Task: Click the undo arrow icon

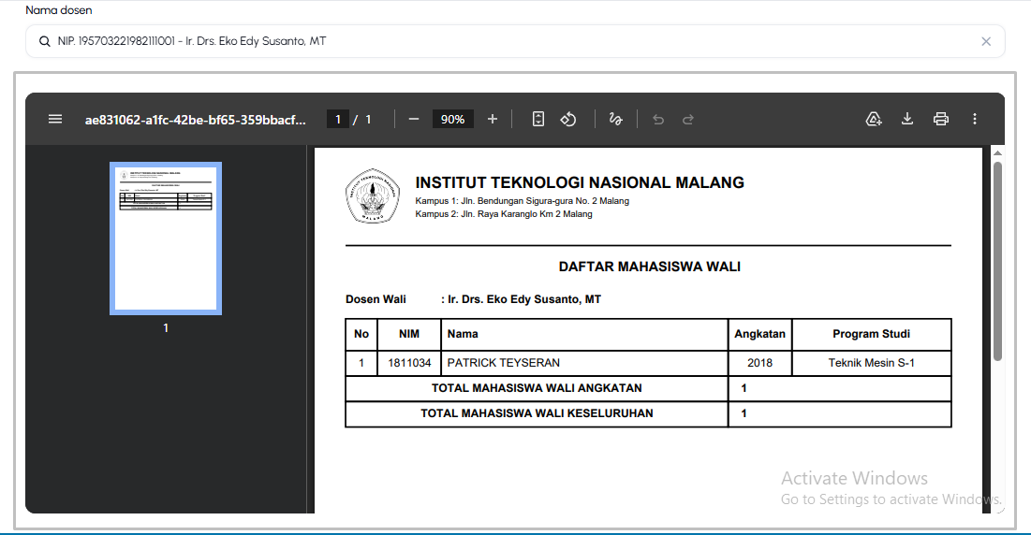Action: tap(658, 120)
